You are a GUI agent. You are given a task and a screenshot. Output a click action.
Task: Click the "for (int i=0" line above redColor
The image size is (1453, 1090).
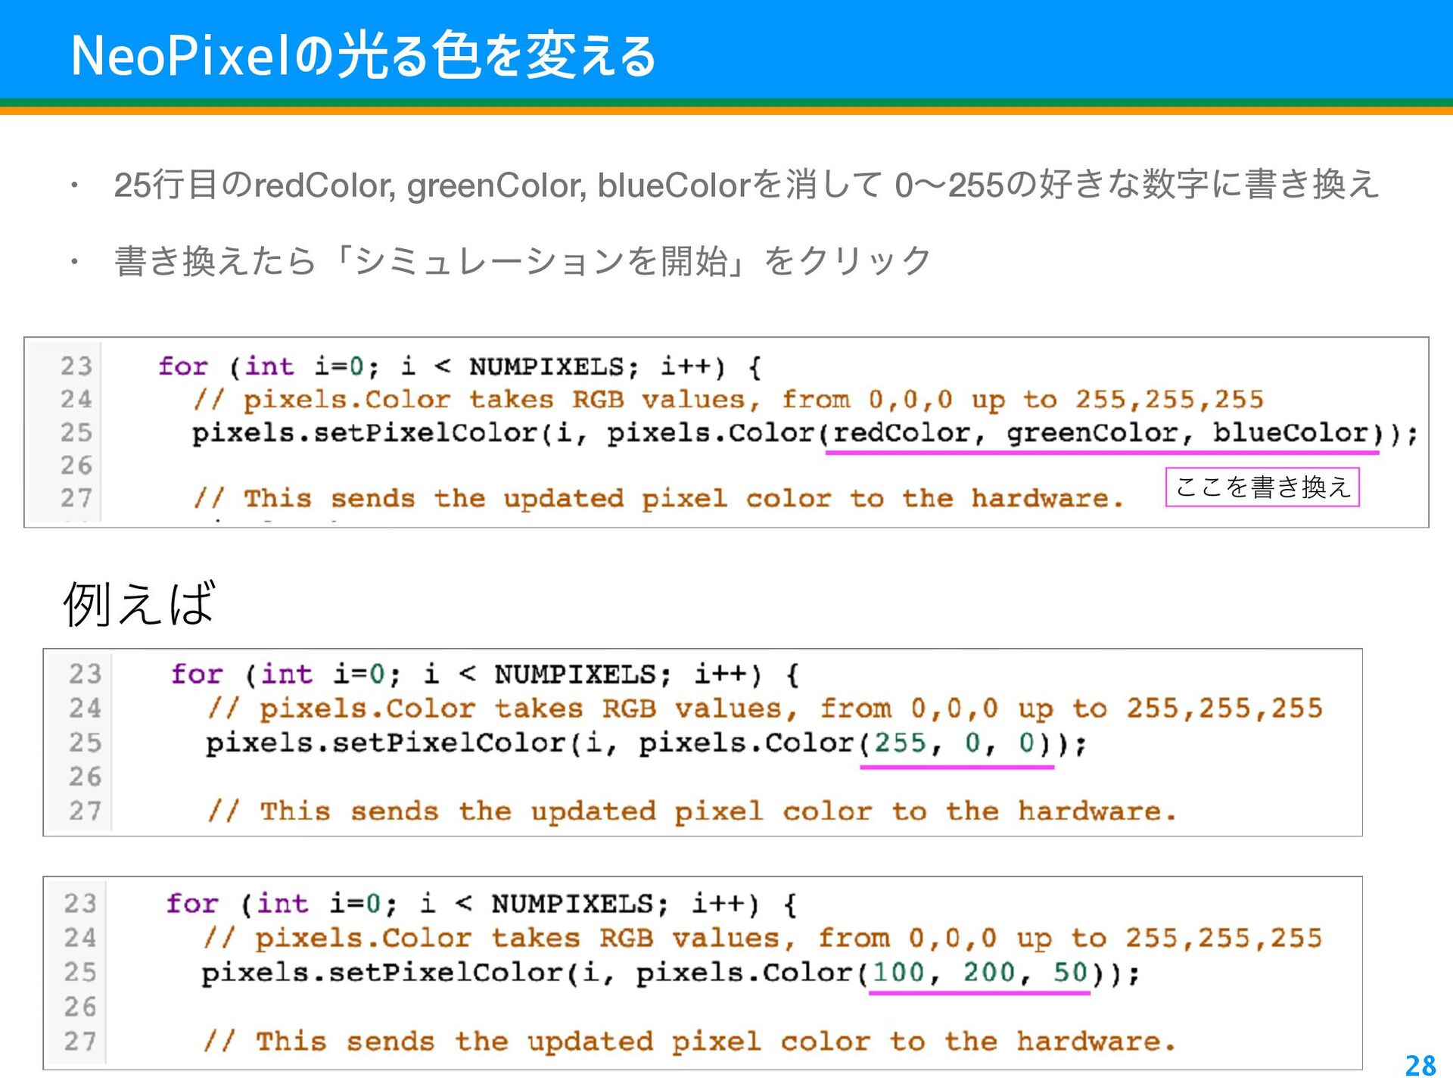[459, 367]
